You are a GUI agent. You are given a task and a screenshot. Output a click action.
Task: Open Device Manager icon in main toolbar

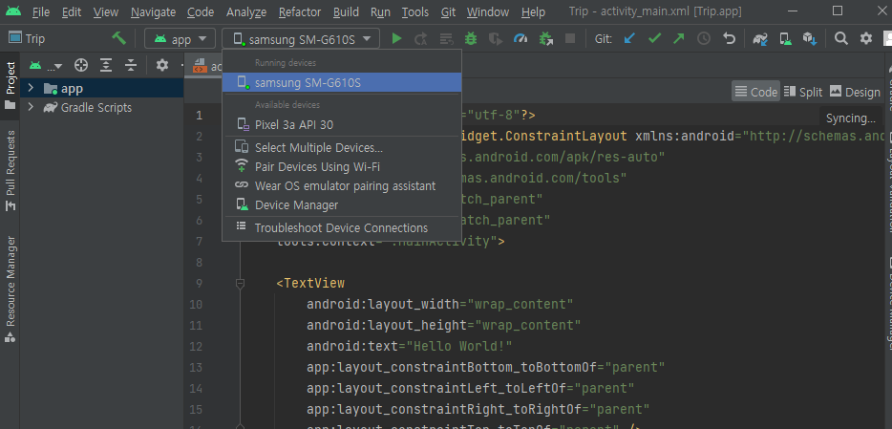pyautogui.click(x=786, y=38)
